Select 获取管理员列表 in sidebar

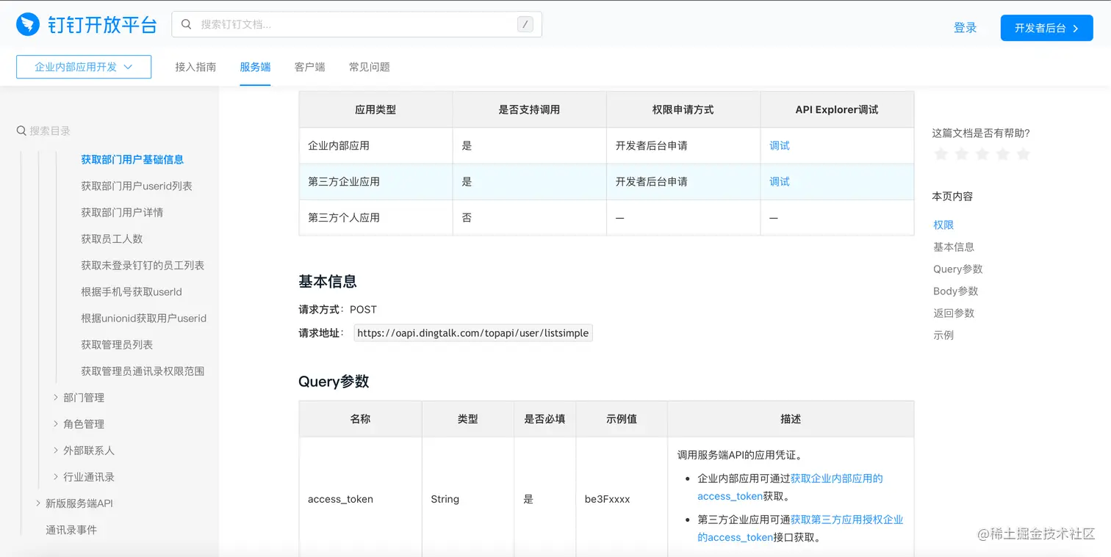click(x=117, y=344)
